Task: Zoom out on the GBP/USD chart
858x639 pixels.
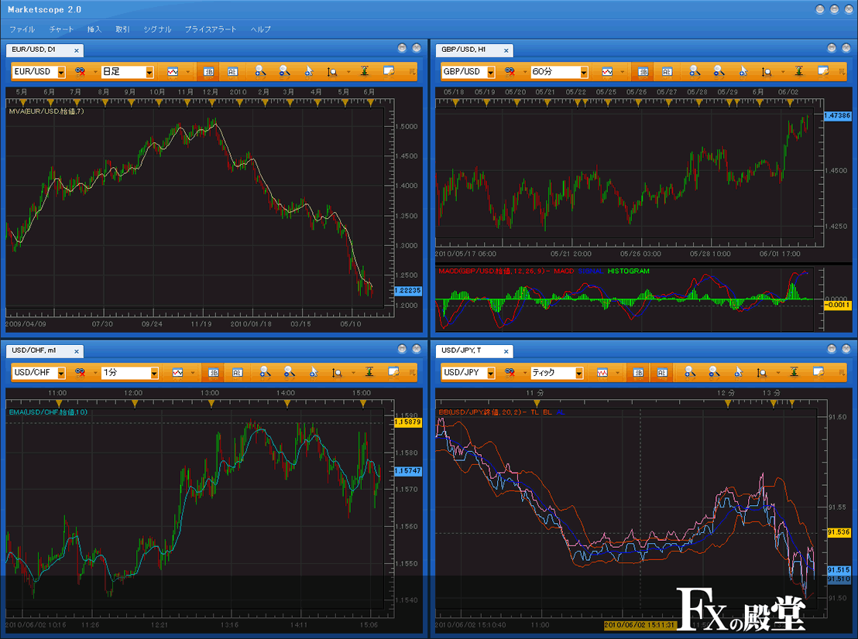Action: pos(719,72)
